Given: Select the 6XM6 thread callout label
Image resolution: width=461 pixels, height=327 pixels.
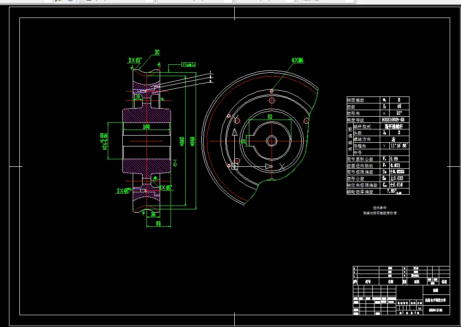Looking at the screenshot, I should click(298, 60).
